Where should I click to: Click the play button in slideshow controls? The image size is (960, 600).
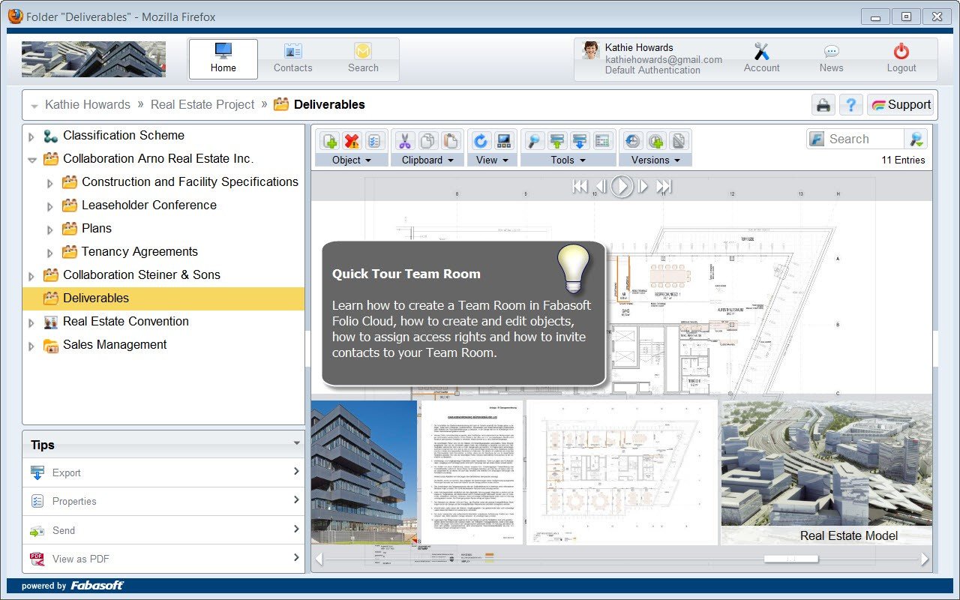coord(622,186)
